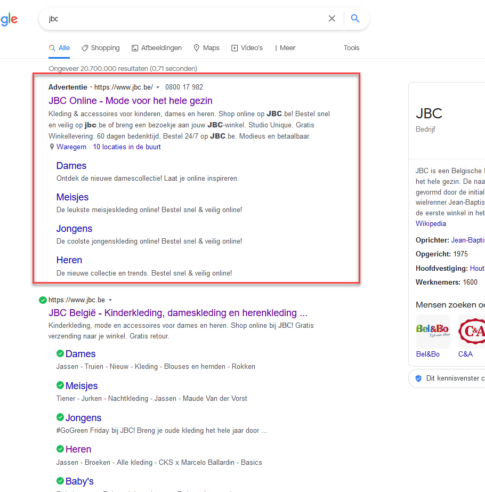Click the blue shield icon in knowledge panel footer
This screenshot has width=485, height=492.
[x=418, y=378]
